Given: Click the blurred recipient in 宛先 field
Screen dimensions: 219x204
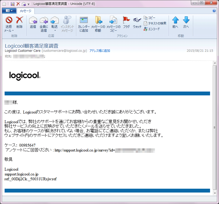Looking at the screenshot, I should pyautogui.click(x=29, y=56).
